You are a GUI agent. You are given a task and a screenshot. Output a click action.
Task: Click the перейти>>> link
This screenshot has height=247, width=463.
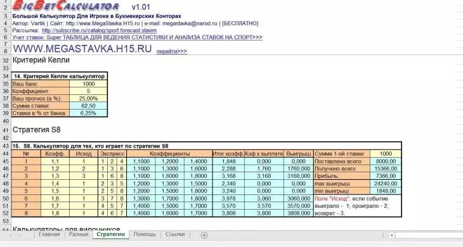pos(171,51)
